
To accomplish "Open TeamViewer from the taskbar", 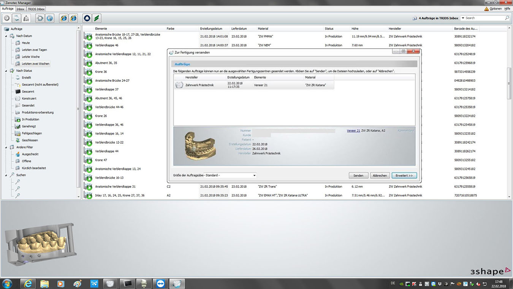I will [161, 284].
